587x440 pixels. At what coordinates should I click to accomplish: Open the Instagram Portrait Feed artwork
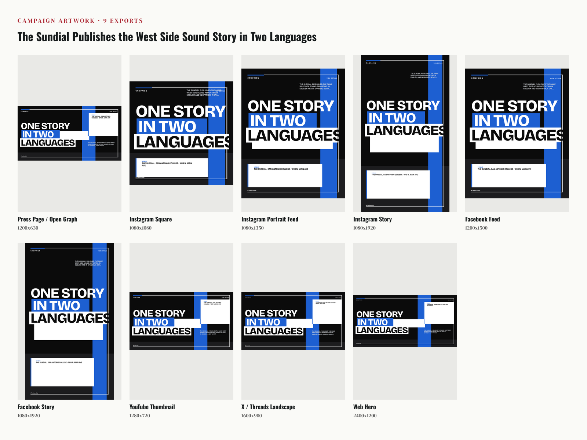coord(293,133)
